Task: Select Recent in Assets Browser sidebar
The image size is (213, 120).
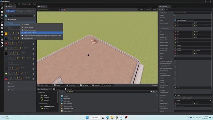Action: coord(45,96)
